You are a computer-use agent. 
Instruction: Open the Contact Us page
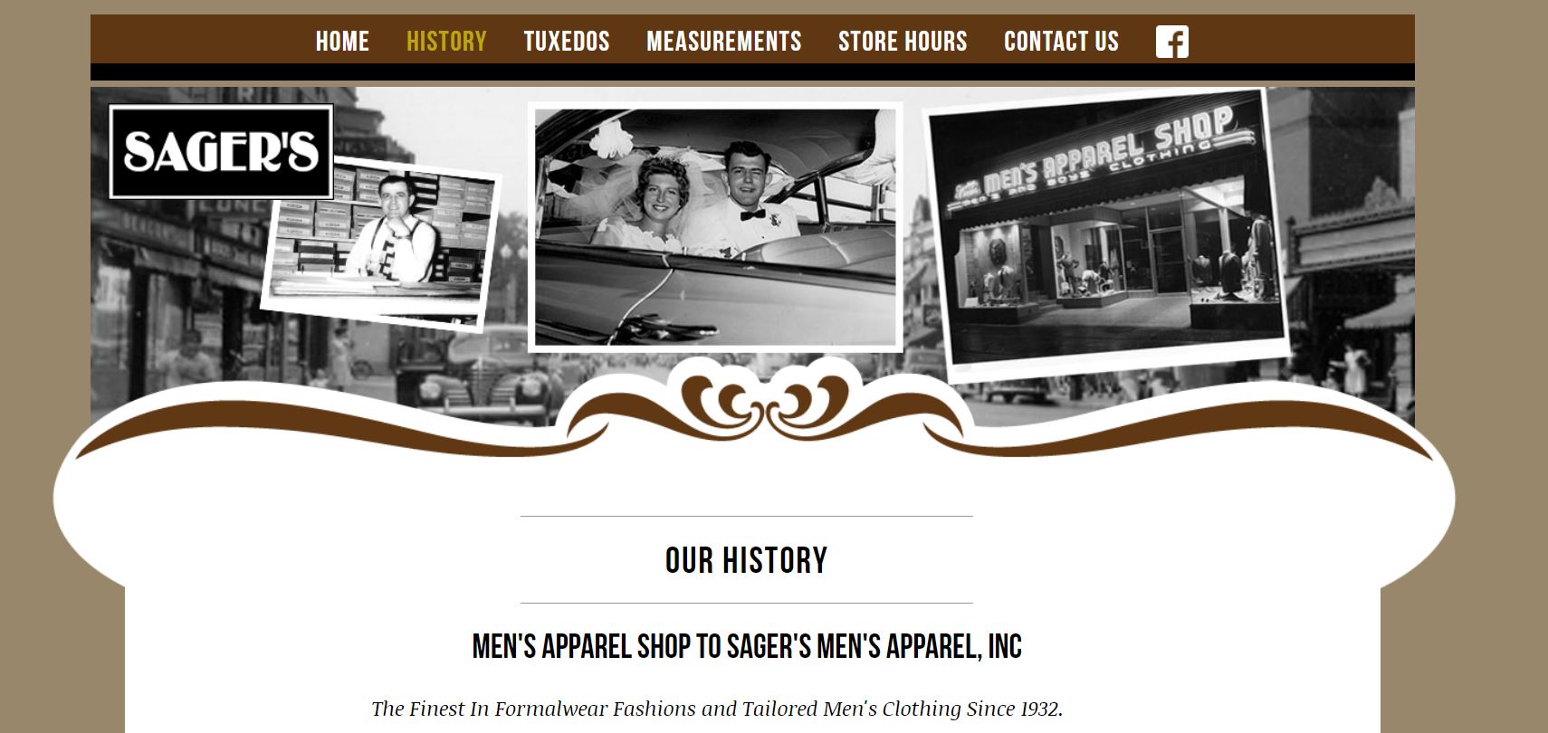coord(1061,42)
